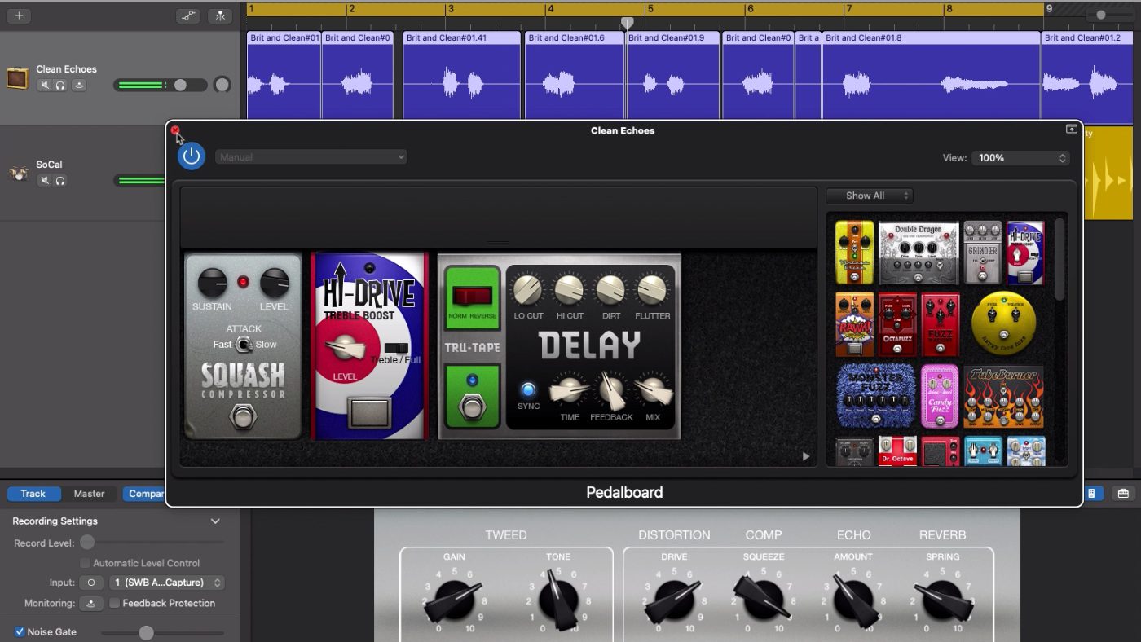The image size is (1141, 642).
Task: Select the Track tab
Action: point(33,494)
